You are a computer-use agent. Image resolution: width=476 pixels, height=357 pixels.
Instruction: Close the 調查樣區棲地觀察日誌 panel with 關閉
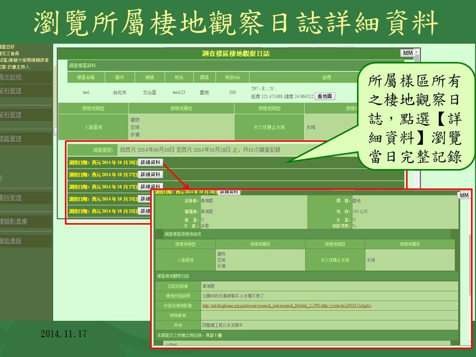pos(407,53)
